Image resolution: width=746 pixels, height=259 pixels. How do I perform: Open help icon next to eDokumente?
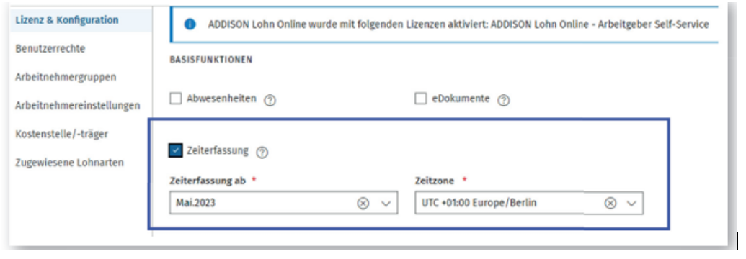(503, 100)
